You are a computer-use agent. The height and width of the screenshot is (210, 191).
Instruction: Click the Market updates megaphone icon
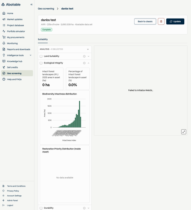(4, 19)
